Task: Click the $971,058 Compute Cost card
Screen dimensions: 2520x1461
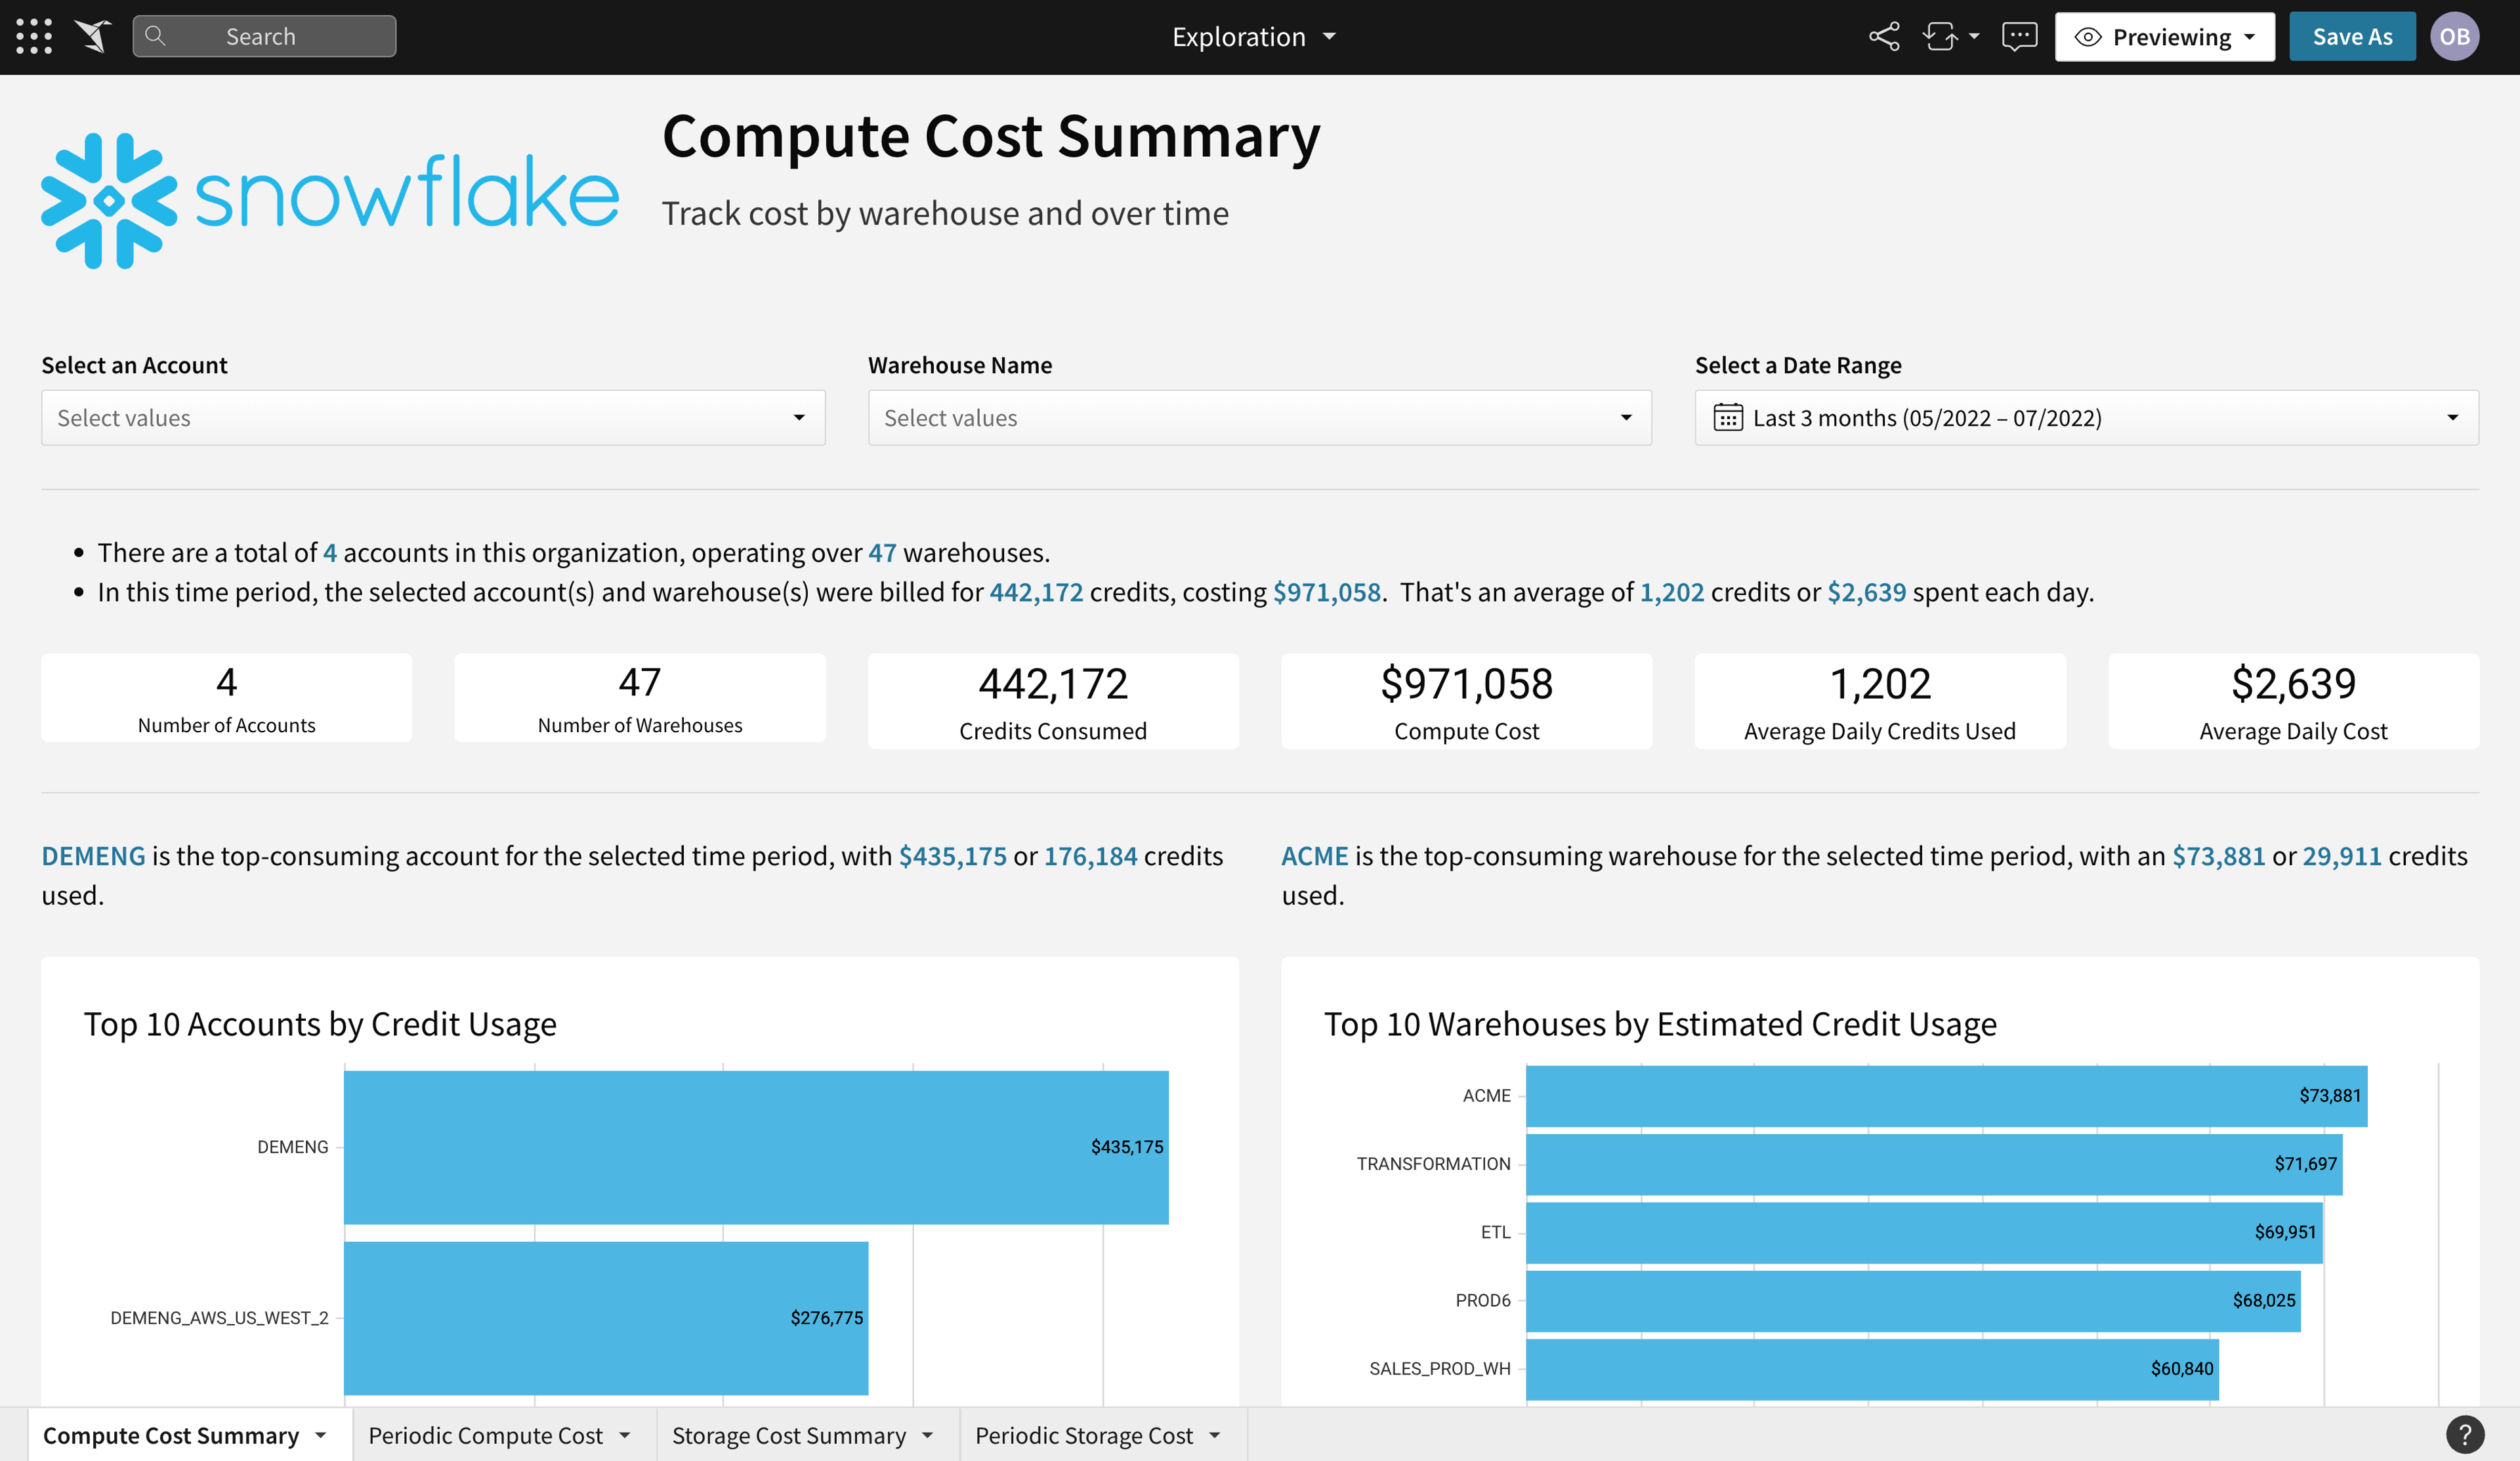Action: coord(1466,701)
